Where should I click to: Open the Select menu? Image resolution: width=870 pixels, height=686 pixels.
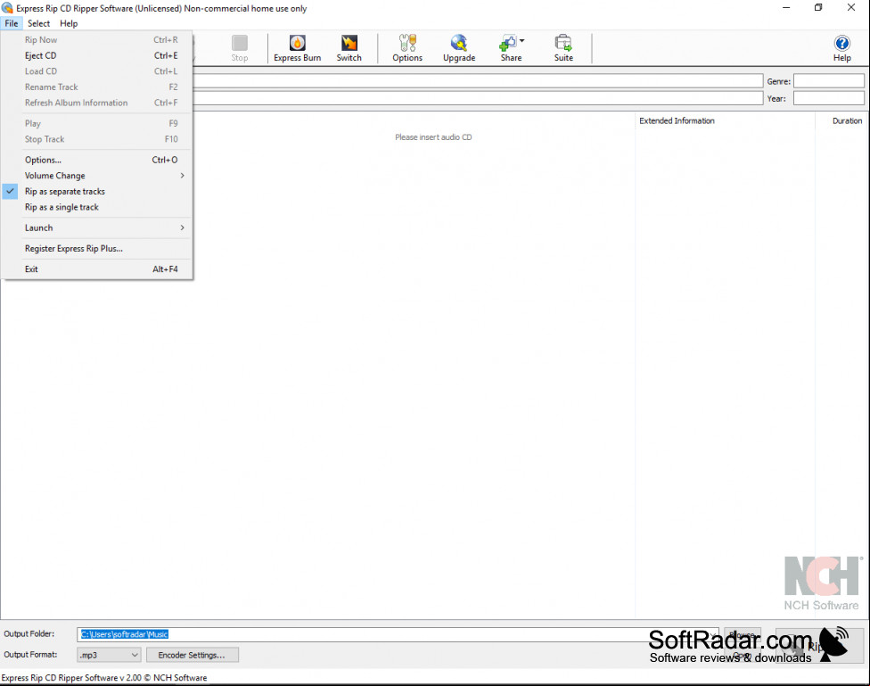pyautogui.click(x=39, y=23)
